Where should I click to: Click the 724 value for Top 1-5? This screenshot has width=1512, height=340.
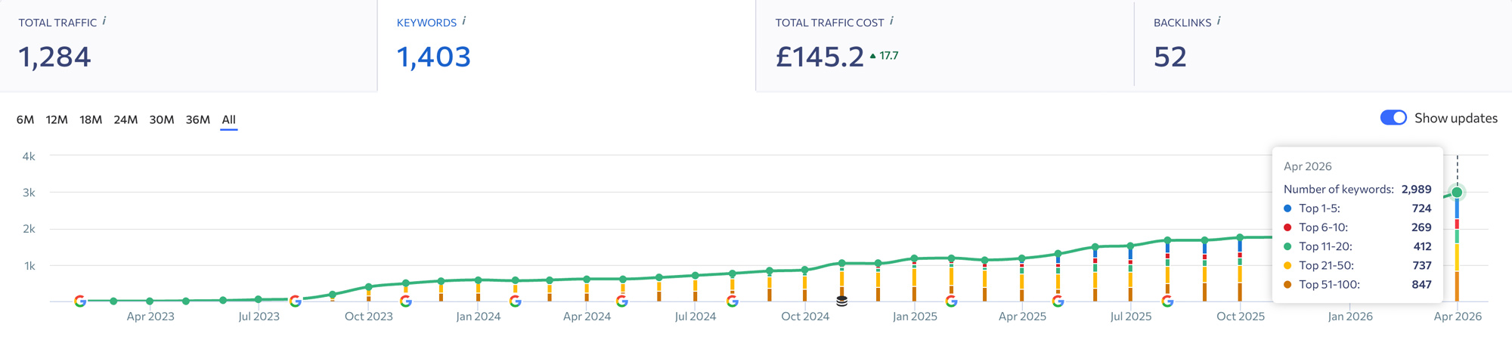point(1421,209)
